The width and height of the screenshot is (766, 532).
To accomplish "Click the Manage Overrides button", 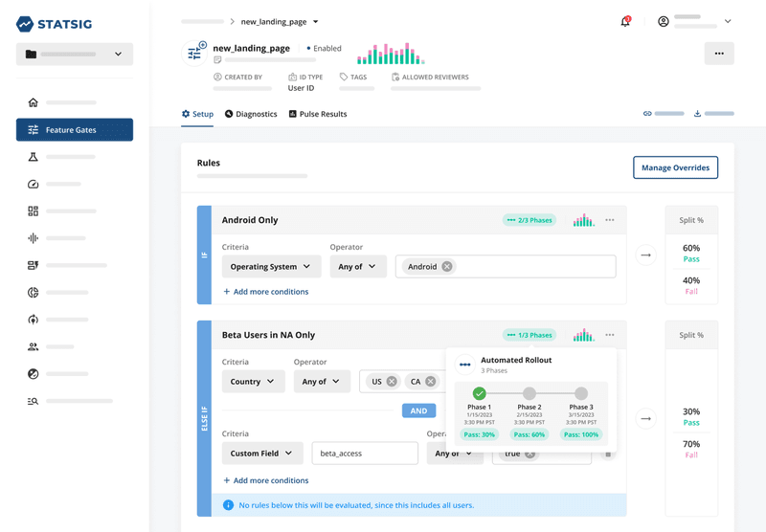I will click(675, 167).
